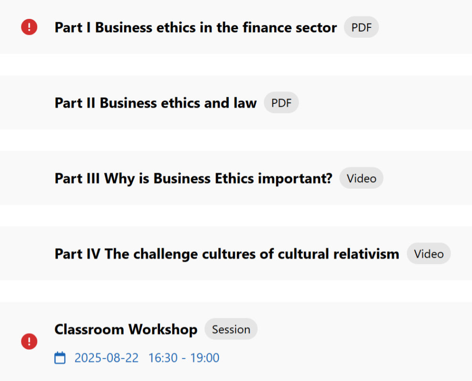The image size is (472, 381).
Task: Click the Video badge on Part III
Action: click(362, 178)
